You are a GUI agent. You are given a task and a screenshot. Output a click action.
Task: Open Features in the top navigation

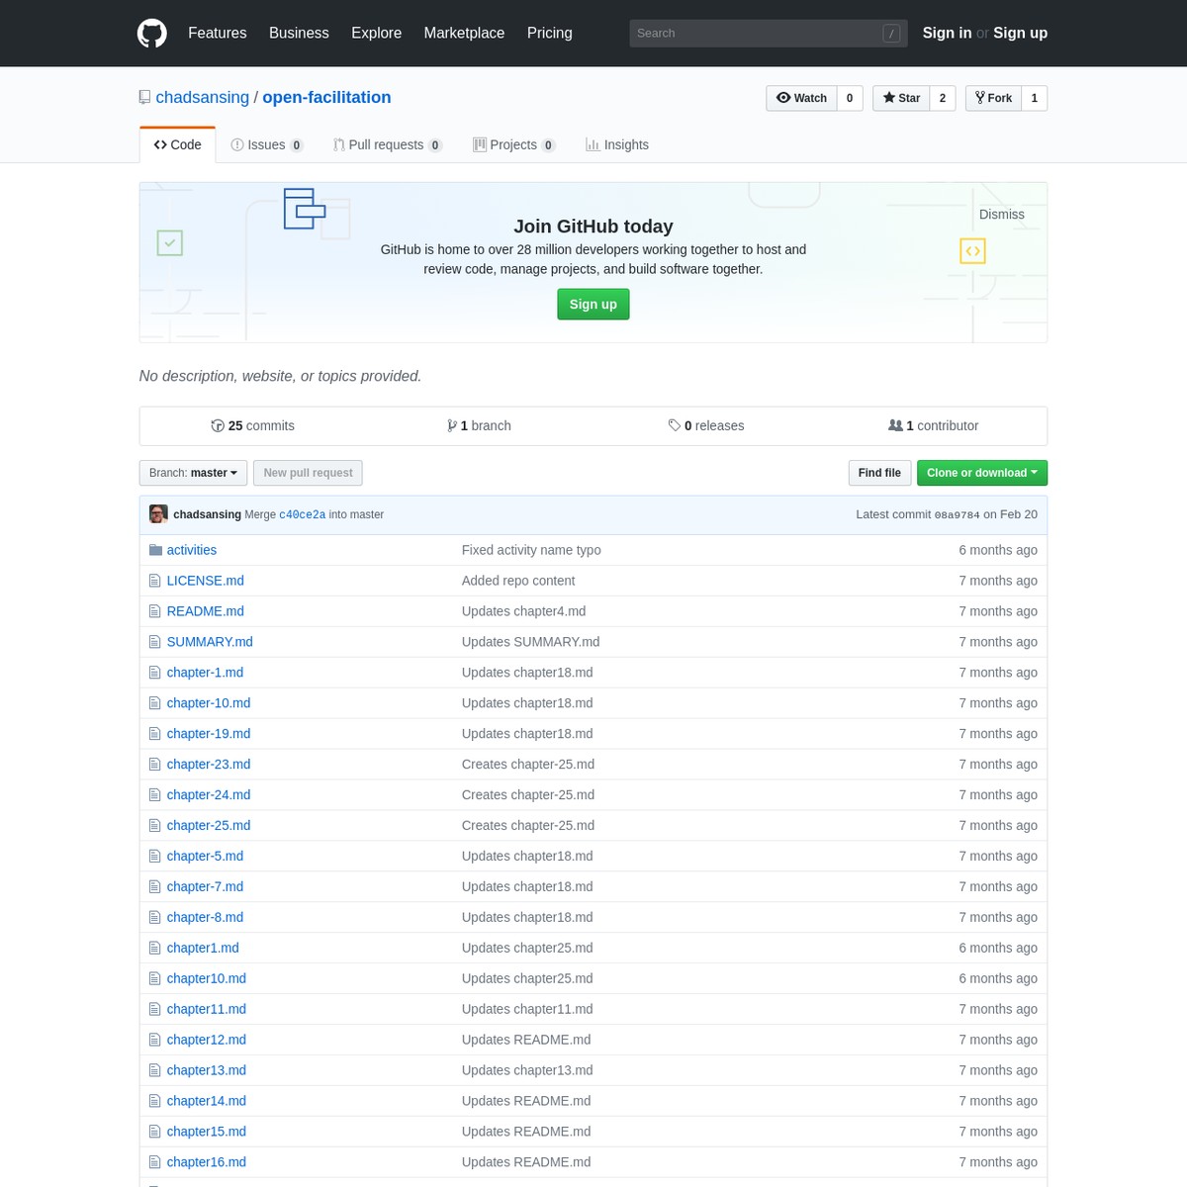pyautogui.click(x=218, y=33)
